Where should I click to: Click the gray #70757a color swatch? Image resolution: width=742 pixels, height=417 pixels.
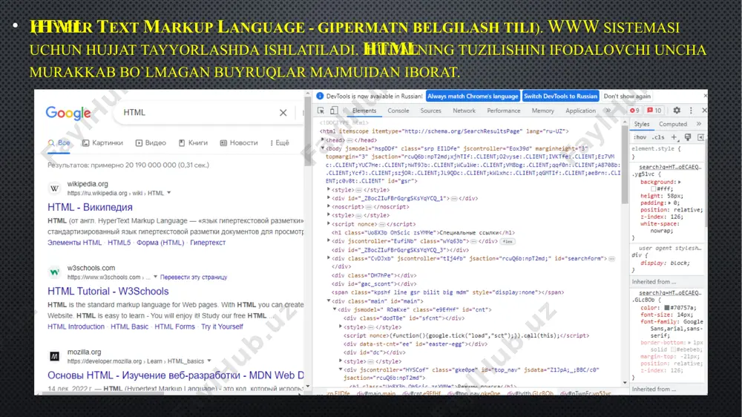(x=667, y=308)
